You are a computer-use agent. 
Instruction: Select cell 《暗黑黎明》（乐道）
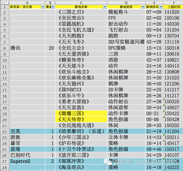[x=81, y=132]
